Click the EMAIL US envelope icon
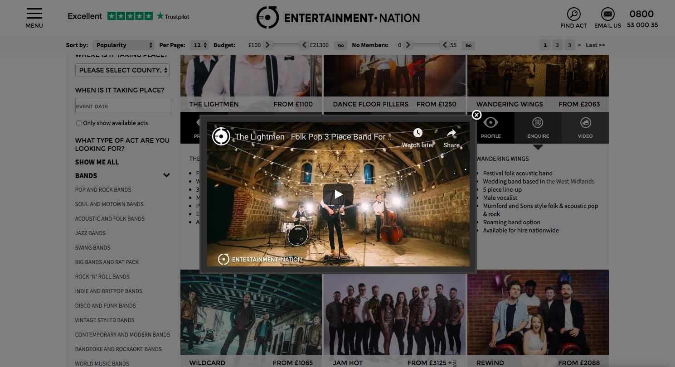This screenshot has width=675, height=367. click(607, 13)
